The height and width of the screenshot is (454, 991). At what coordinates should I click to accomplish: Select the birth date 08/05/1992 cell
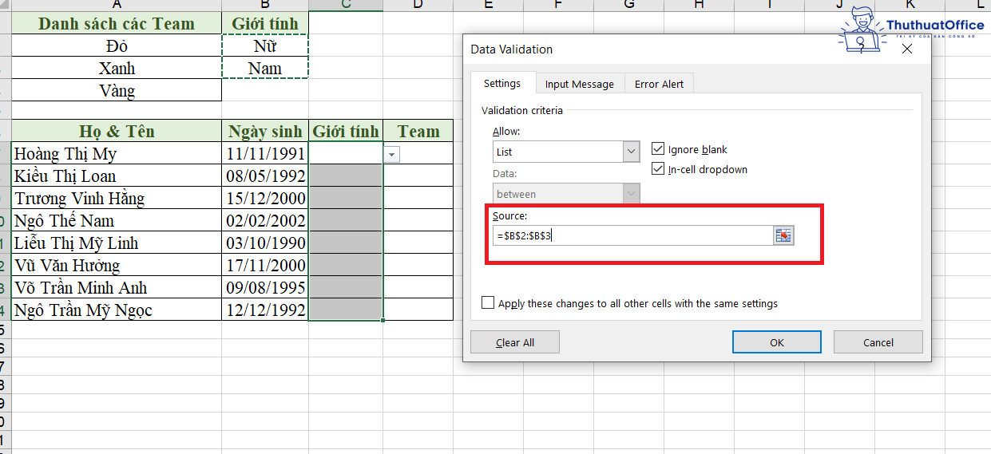[265, 176]
